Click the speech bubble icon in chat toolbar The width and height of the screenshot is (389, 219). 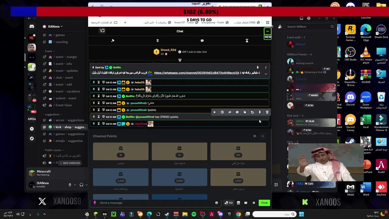[202, 40]
